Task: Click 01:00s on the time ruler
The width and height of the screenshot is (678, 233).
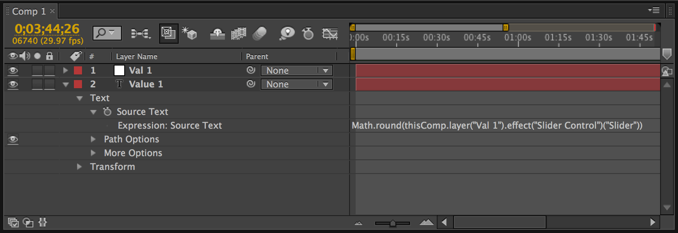Action: point(518,38)
